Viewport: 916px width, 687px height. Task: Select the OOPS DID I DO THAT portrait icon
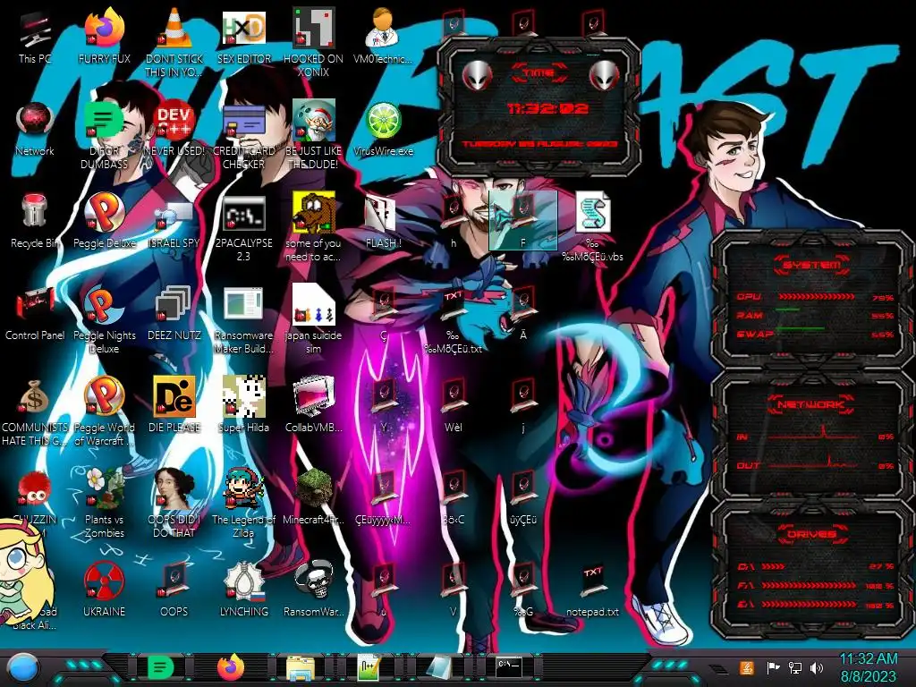pos(174,504)
